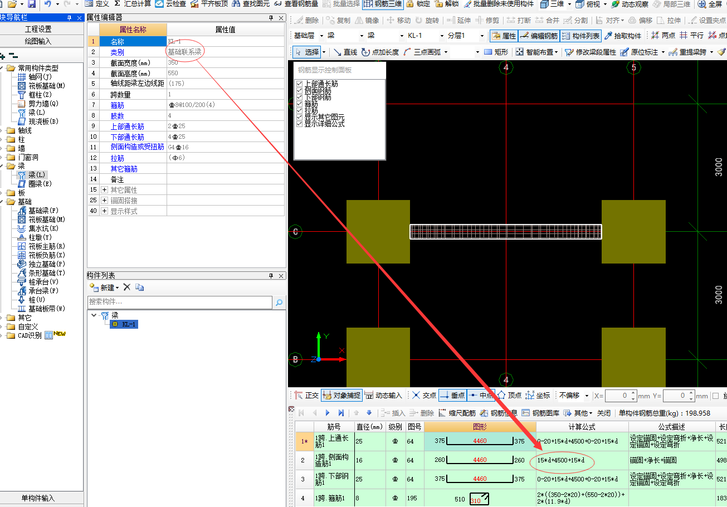
Task: Toggle 显示其它图元 checkbox
Action: click(x=299, y=117)
